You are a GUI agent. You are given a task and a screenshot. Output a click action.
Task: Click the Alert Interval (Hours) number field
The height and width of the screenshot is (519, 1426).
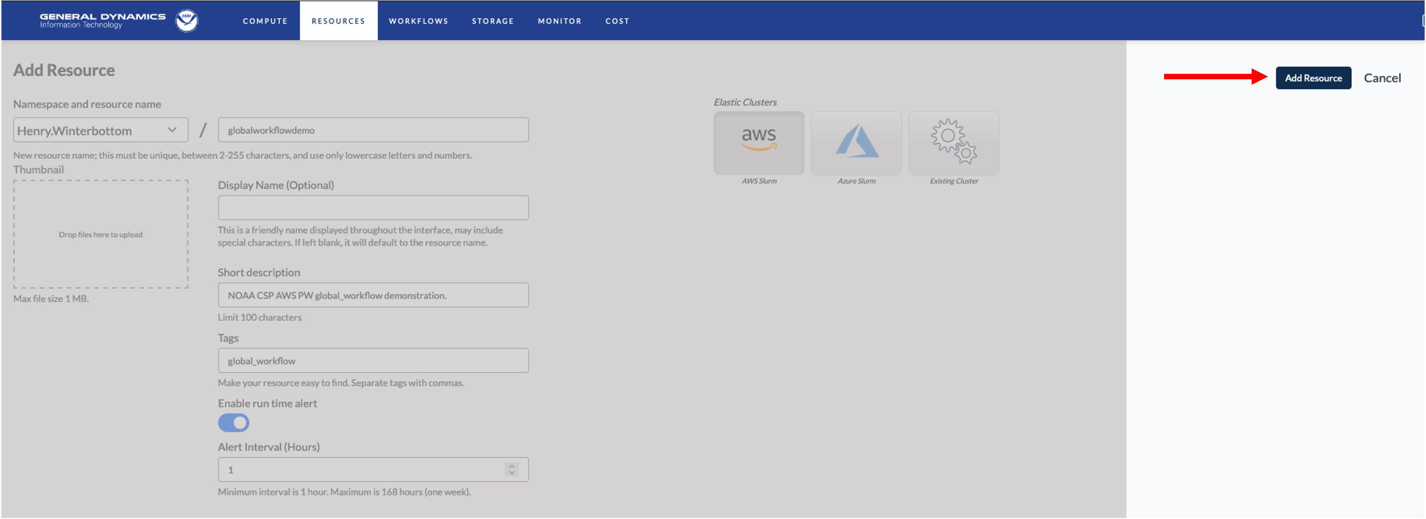(373, 470)
